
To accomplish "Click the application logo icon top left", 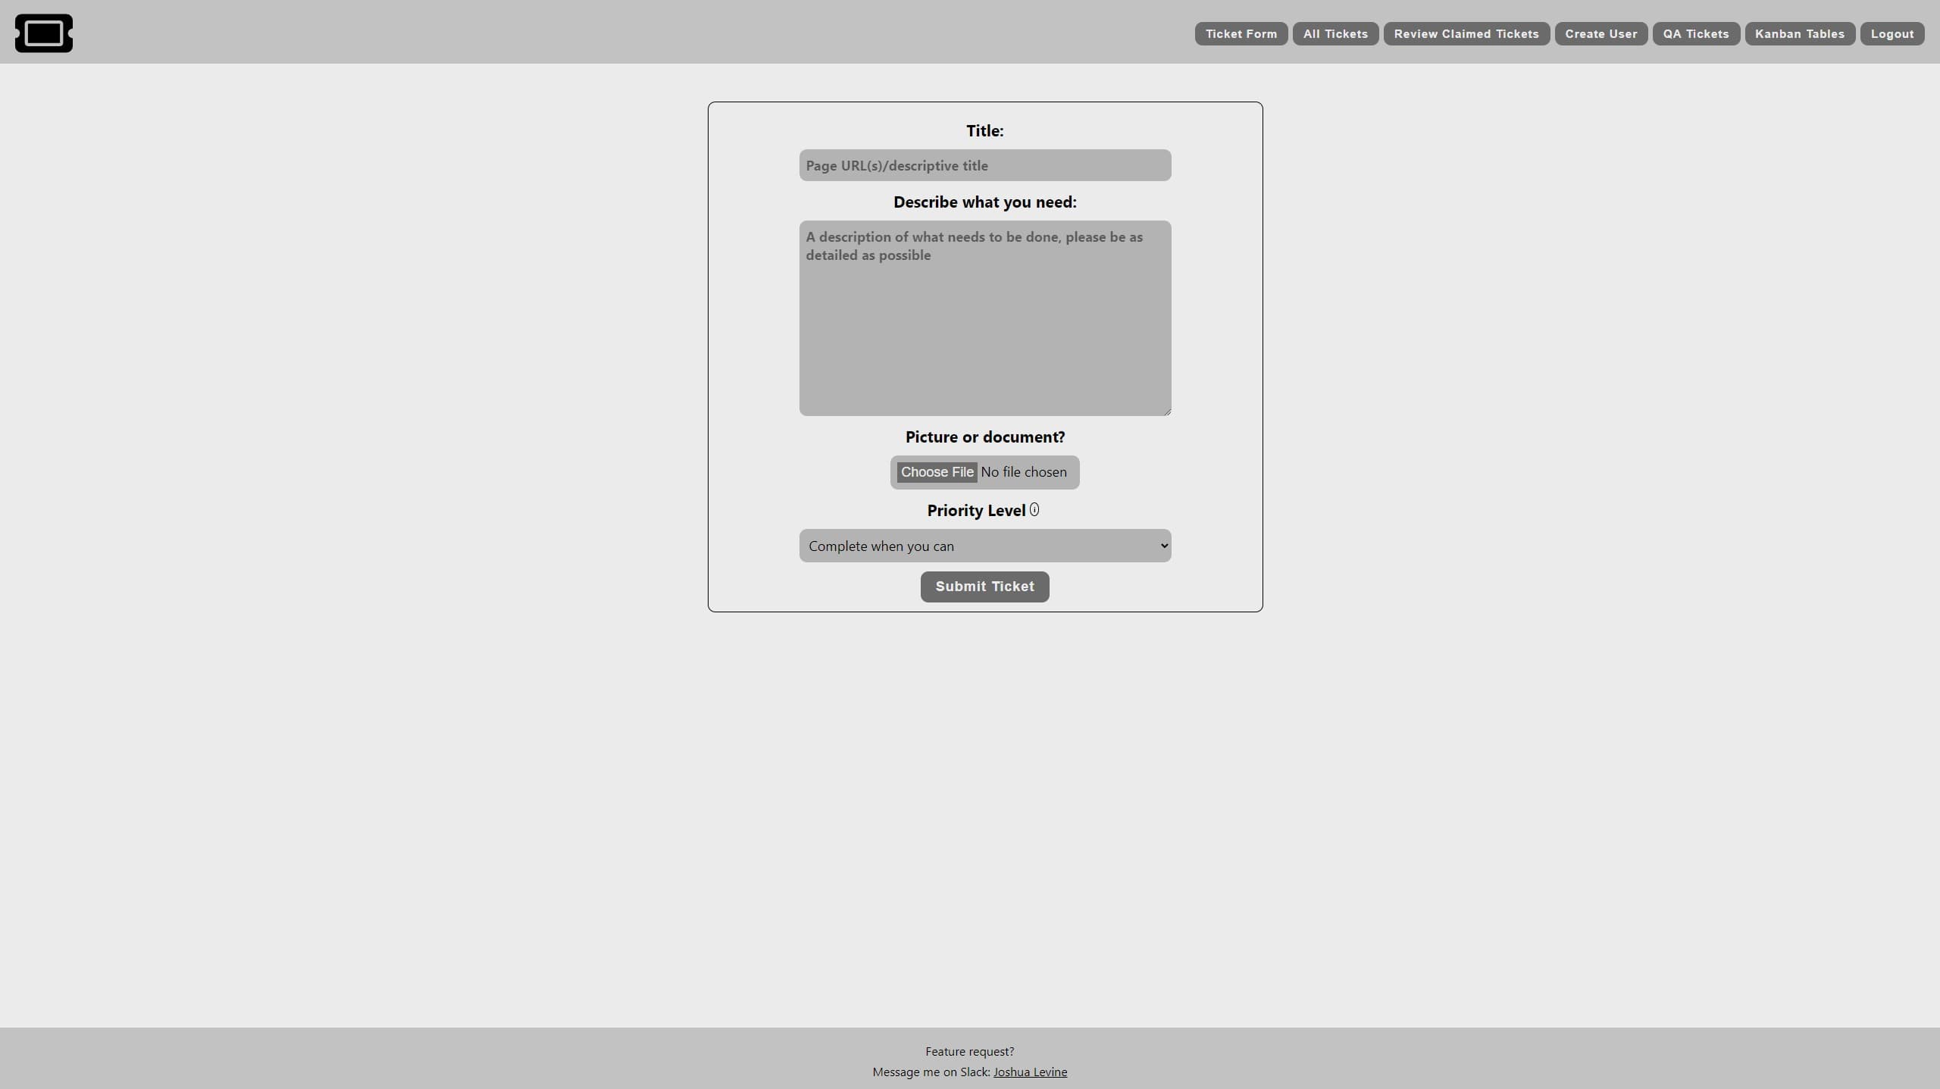I will tap(44, 33).
